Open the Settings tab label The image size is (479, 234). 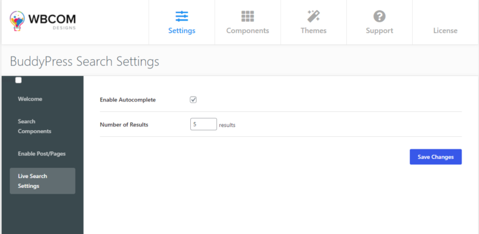(x=181, y=30)
